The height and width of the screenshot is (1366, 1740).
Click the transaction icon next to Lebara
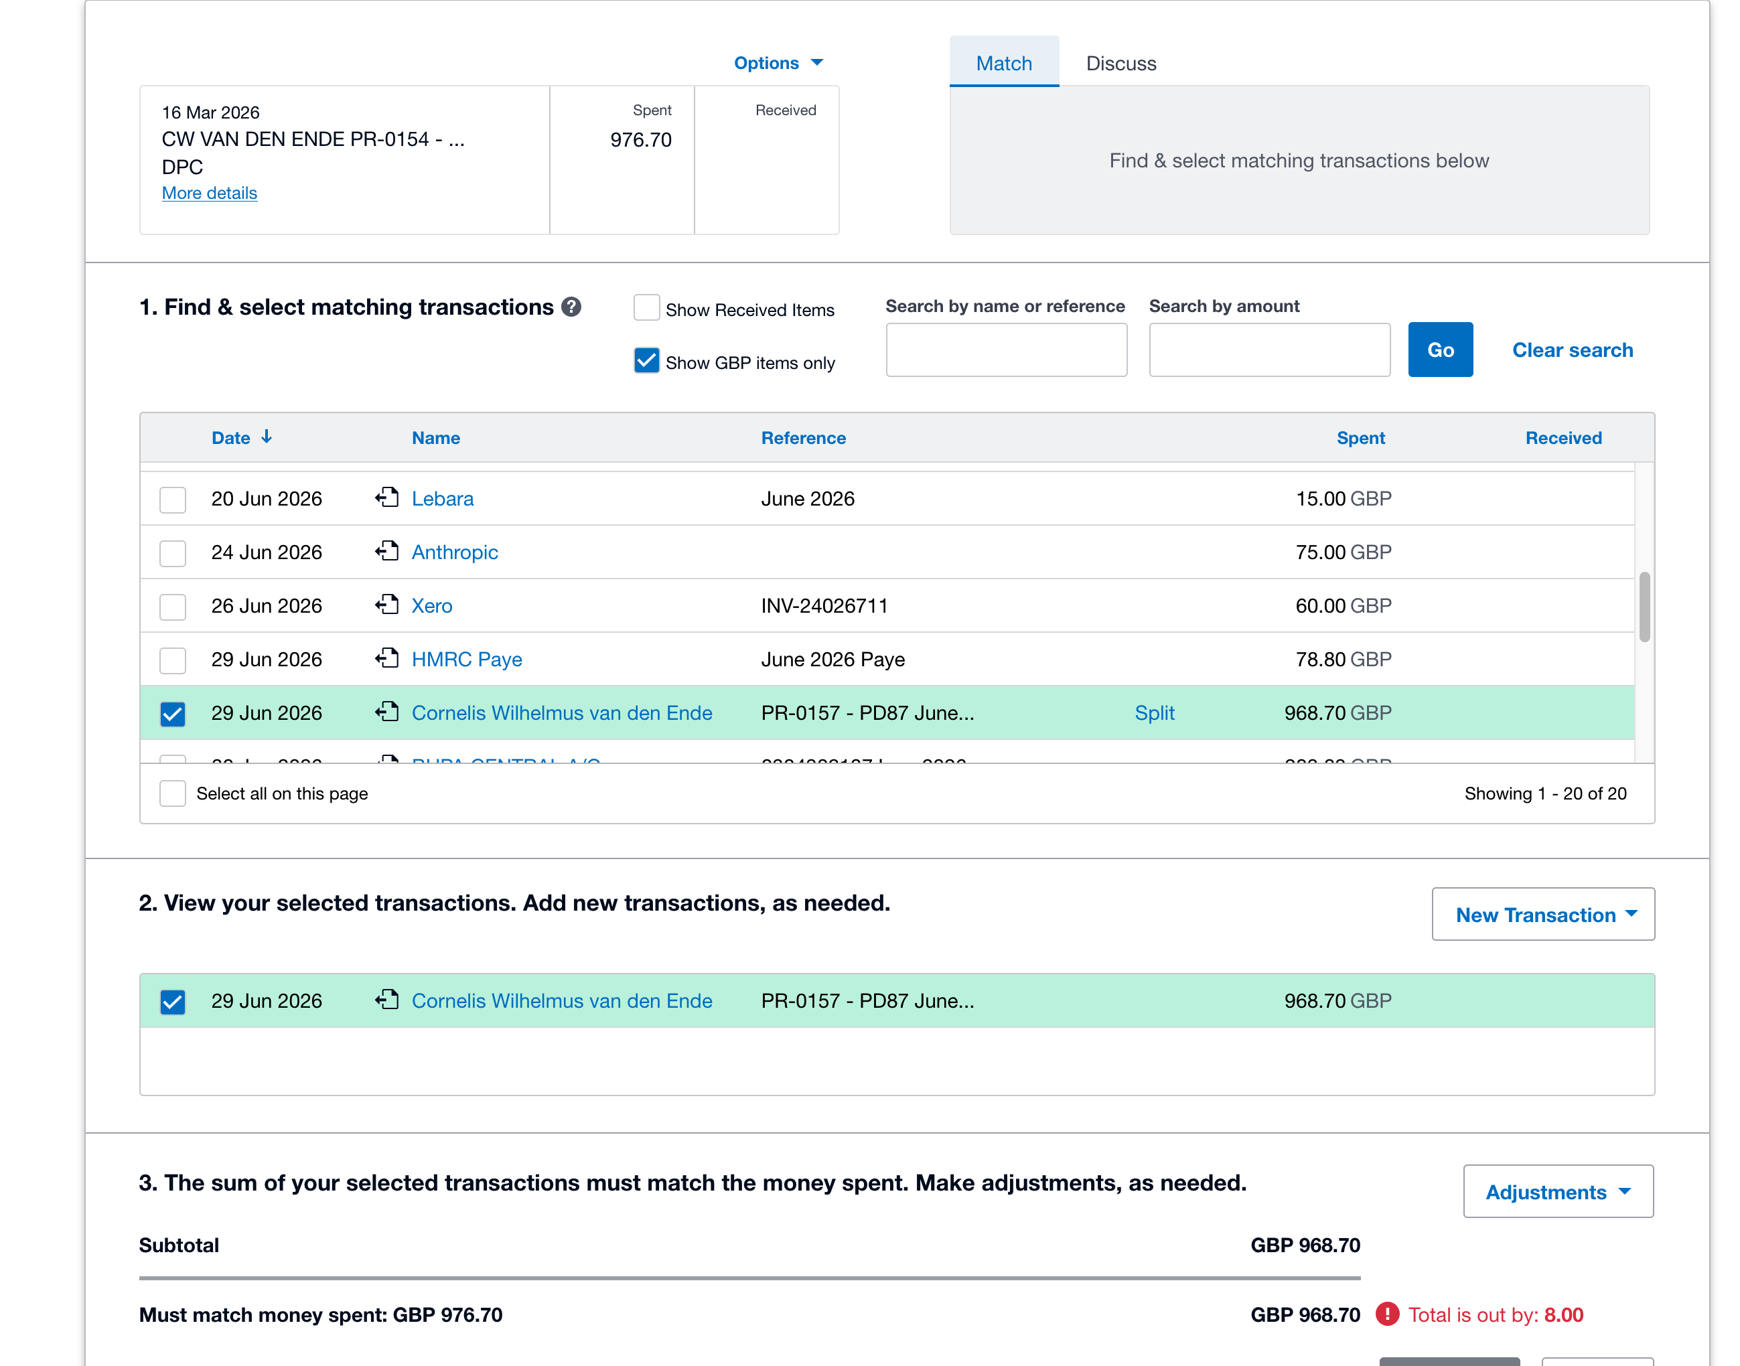click(387, 498)
